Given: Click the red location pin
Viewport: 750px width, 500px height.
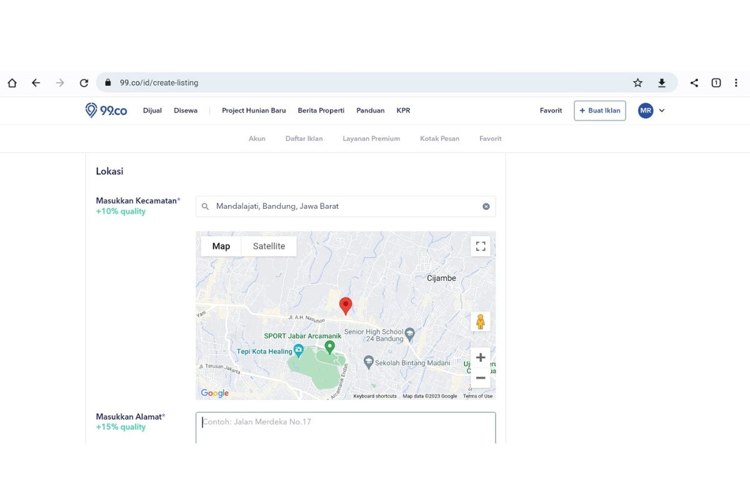Looking at the screenshot, I should [346, 306].
